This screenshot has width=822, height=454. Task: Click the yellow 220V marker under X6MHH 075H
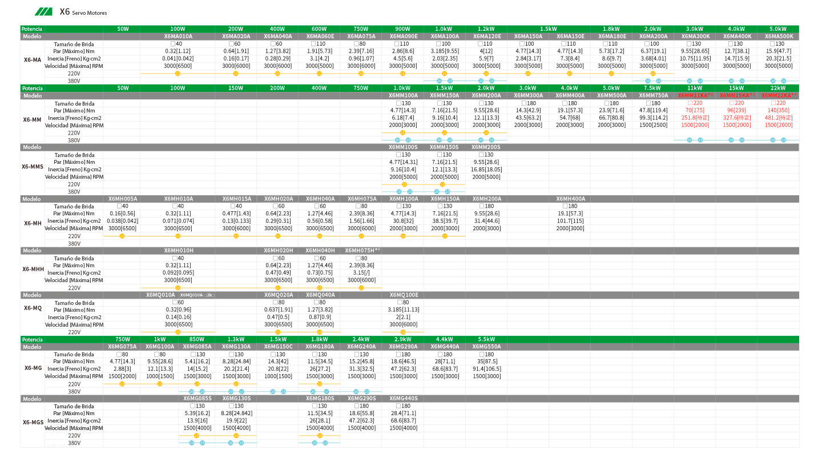coord(361,288)
